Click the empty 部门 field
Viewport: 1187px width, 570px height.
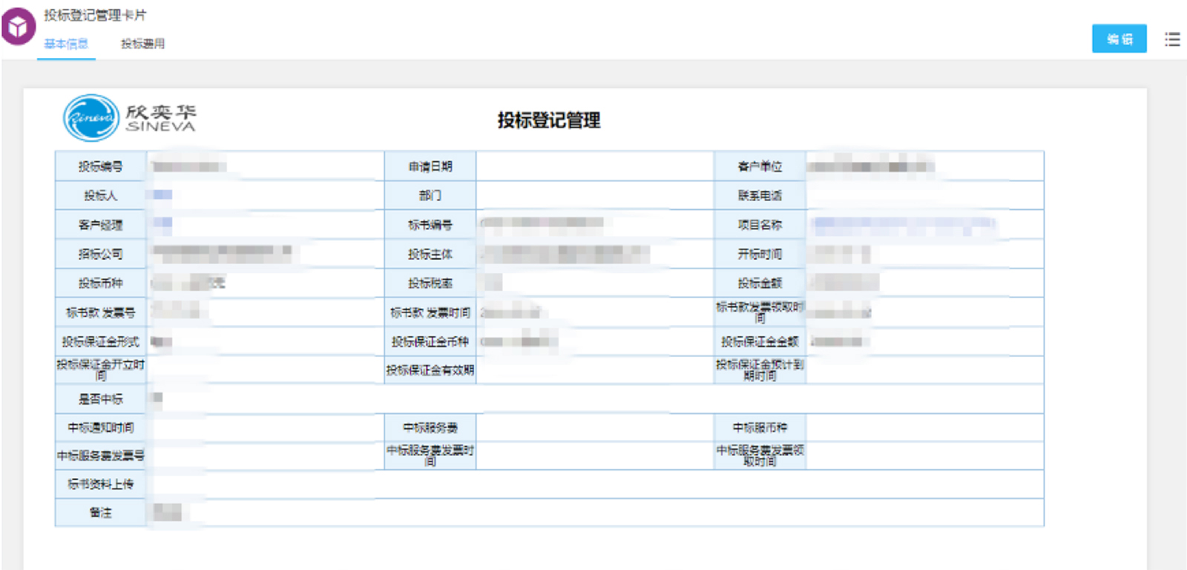[594, 195]
